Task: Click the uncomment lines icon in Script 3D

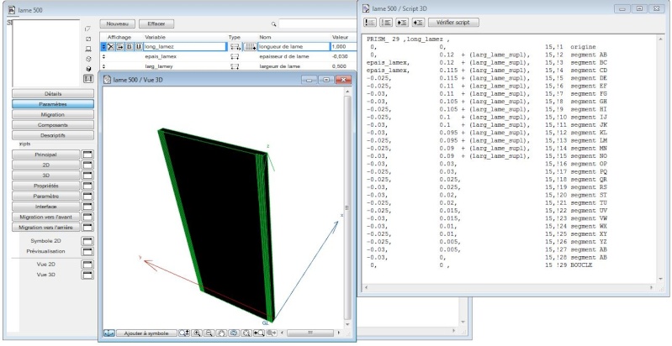Action: tap(386, 22)
